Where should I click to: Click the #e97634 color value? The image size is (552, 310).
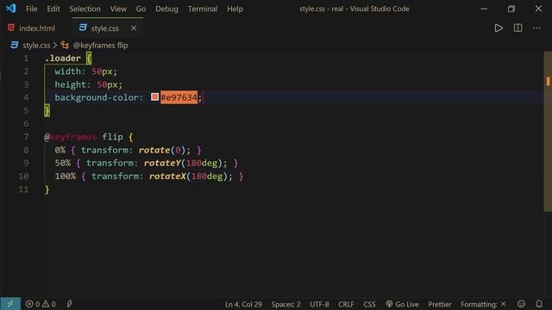[179, 97]
